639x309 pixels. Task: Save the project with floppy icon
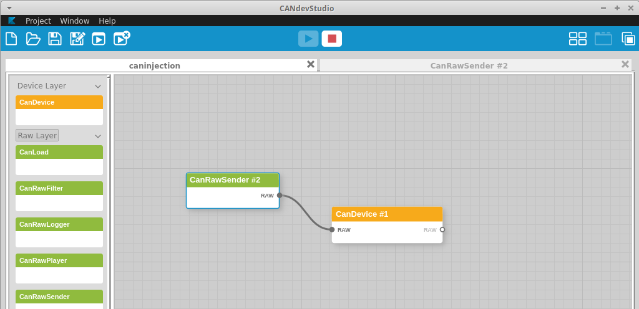[55, 39]
